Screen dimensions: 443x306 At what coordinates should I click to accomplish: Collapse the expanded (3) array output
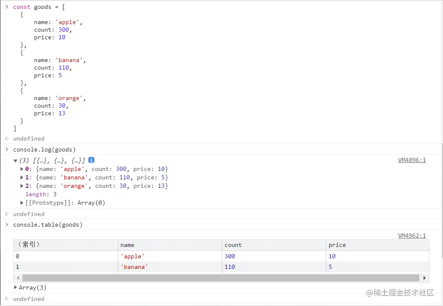16,161
